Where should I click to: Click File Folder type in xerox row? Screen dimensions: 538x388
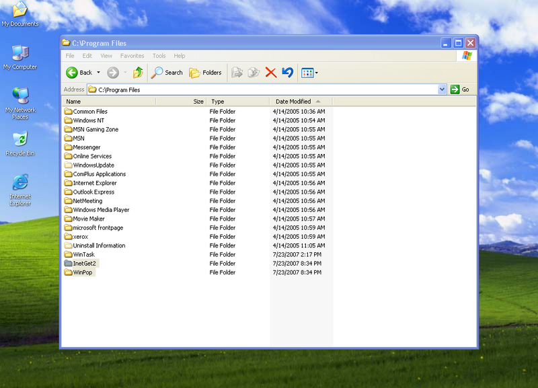pos(223,237)
